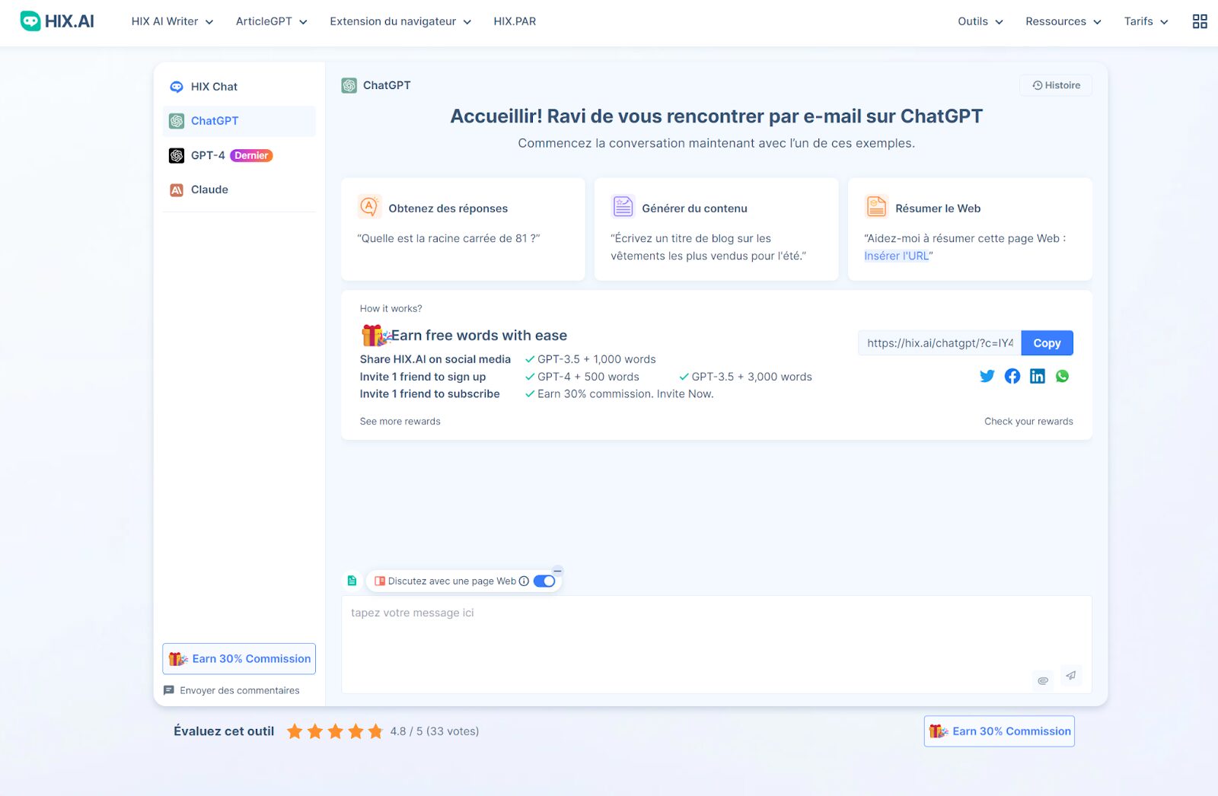Copy the referral link
The height and width of the screenshot is (796, 1218).
tap(1047, 343)
